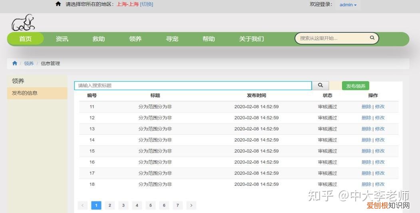Click 删除 for row 18
420x213 pixels.
[x=366, y=184]
